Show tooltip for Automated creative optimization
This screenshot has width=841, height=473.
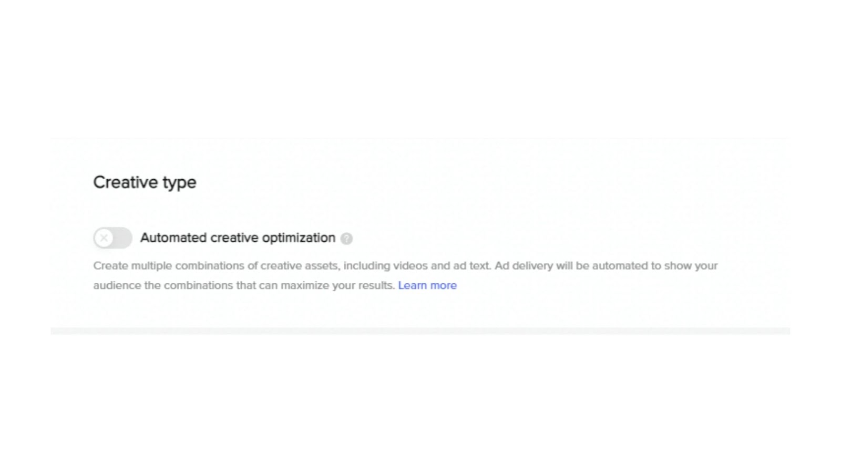coord(346,239)
